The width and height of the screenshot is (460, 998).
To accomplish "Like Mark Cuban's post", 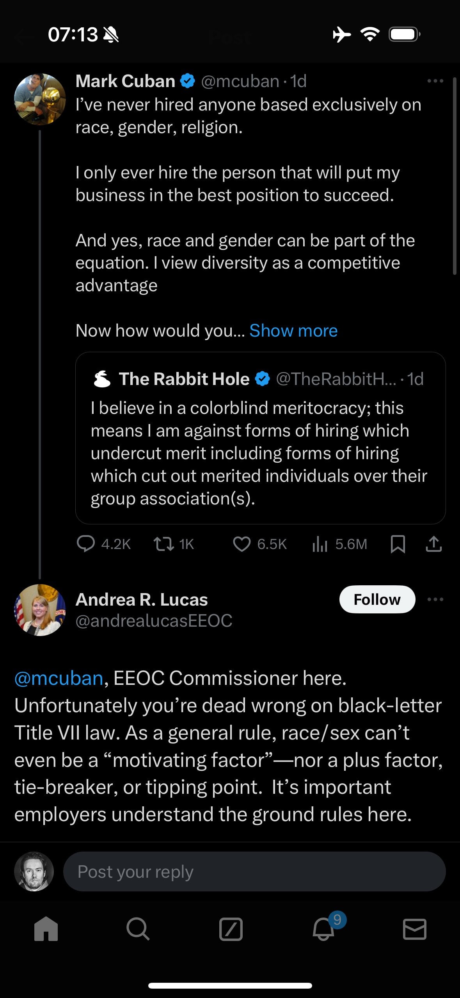I will (x=242, y=544).
